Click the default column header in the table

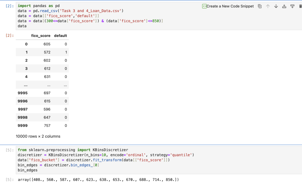tap(60, 36)
